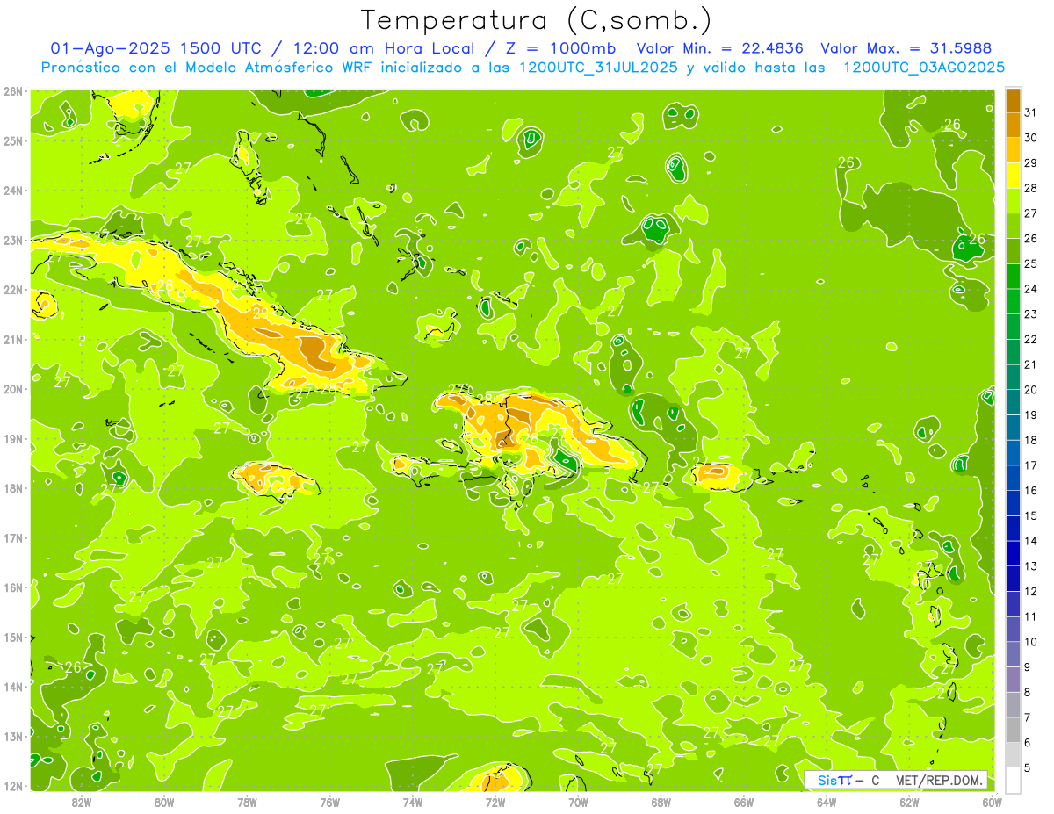This screenshot has height=814, width=1054.
Task: Select the "01-Ago-2025 1500 UTC" timestamp
Action: pyautogui.click(x=158, y=48)
